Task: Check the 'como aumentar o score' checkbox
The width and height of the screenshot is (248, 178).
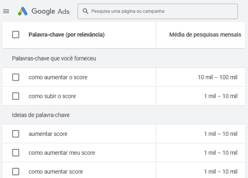Action: (16, 77)
